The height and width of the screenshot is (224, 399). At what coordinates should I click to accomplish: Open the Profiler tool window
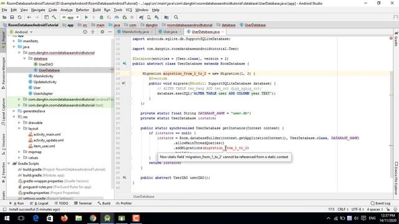pos(123,203)
